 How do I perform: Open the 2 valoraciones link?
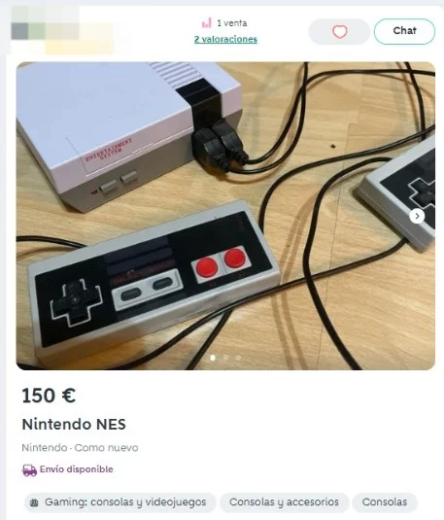pos(225,39)
